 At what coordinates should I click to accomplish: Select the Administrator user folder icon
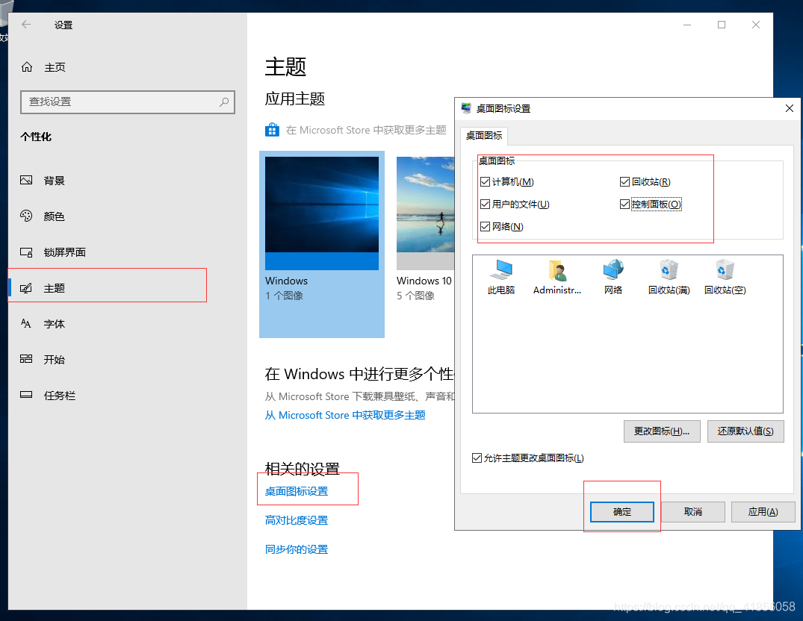point(556,272)
